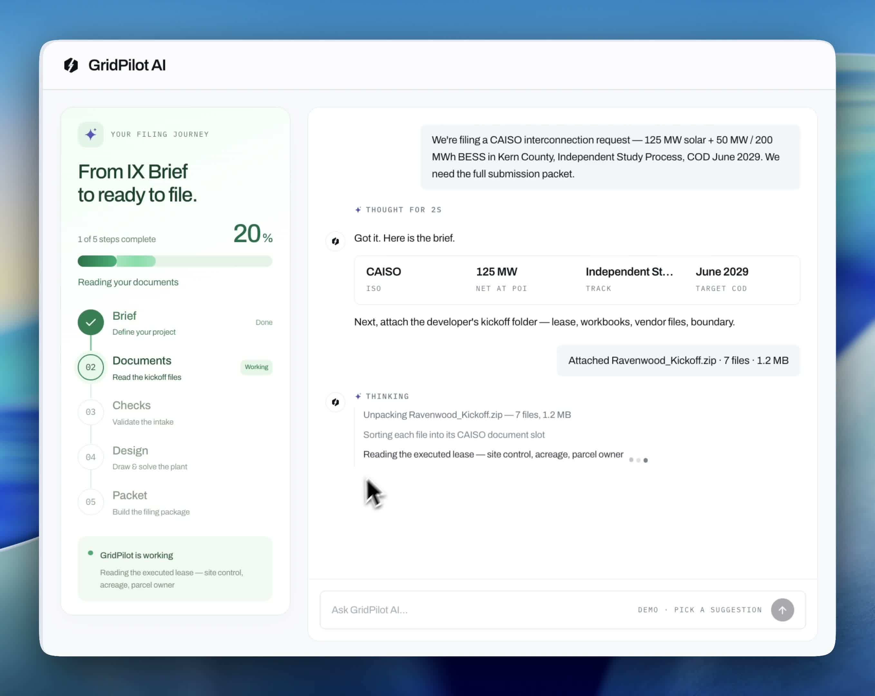
Task: Click 'Build the filing package' subtitle
Action: click(x=150, y=512)
